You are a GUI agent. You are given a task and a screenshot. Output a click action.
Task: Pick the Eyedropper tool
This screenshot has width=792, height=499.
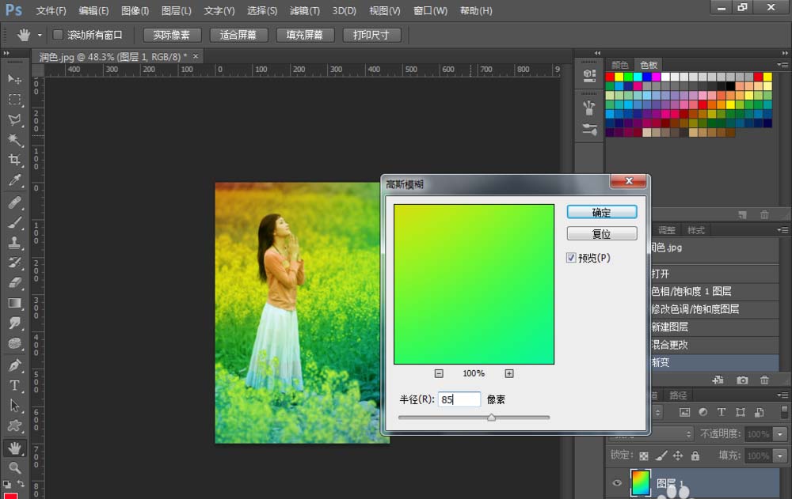point(14,181)
